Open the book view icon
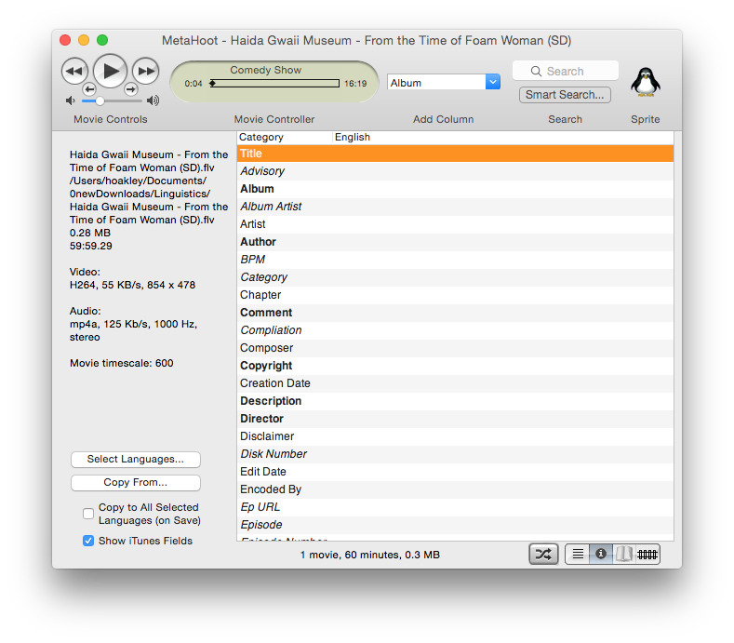Viewport: 734px width, 643px height. (x=624, y=555)
